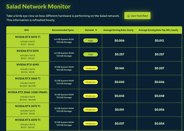The height and width of the screenshot is (131, 184).
Task: Click the $0.049 - $0.06 hourly rate
Action: 28,113
